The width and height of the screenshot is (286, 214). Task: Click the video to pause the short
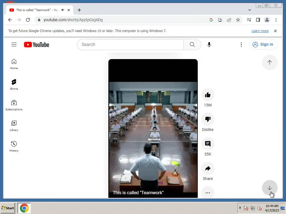(x=153, y=128)
